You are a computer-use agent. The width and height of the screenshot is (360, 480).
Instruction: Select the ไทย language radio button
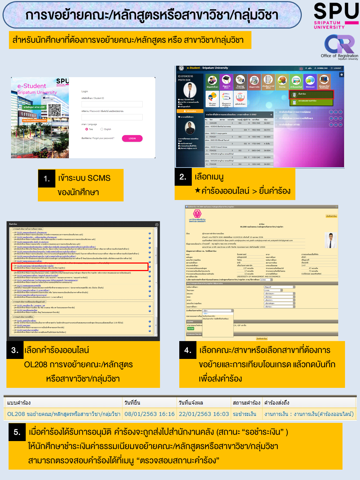pyautogui.click(x=86, y=129)
